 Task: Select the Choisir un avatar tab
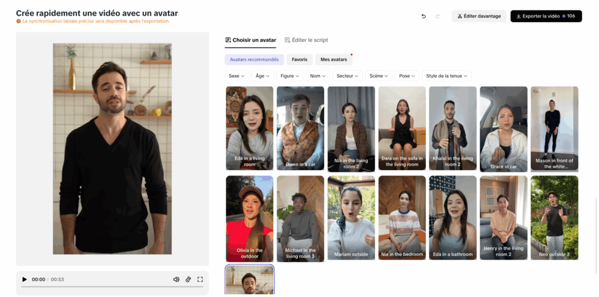tap(250, 40)
